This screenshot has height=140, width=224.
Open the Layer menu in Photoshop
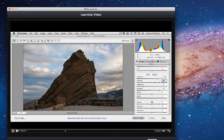click(50, 33)
